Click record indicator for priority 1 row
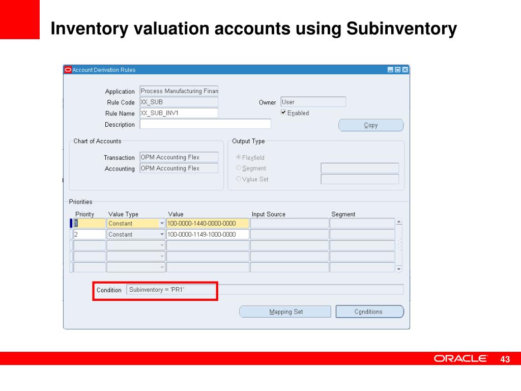521x391 pixels. [71, 224]
